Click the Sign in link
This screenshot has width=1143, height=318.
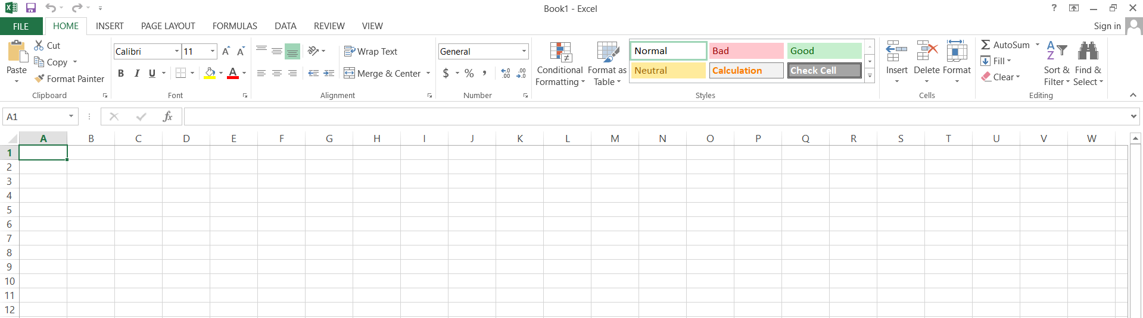point(1107,26)
